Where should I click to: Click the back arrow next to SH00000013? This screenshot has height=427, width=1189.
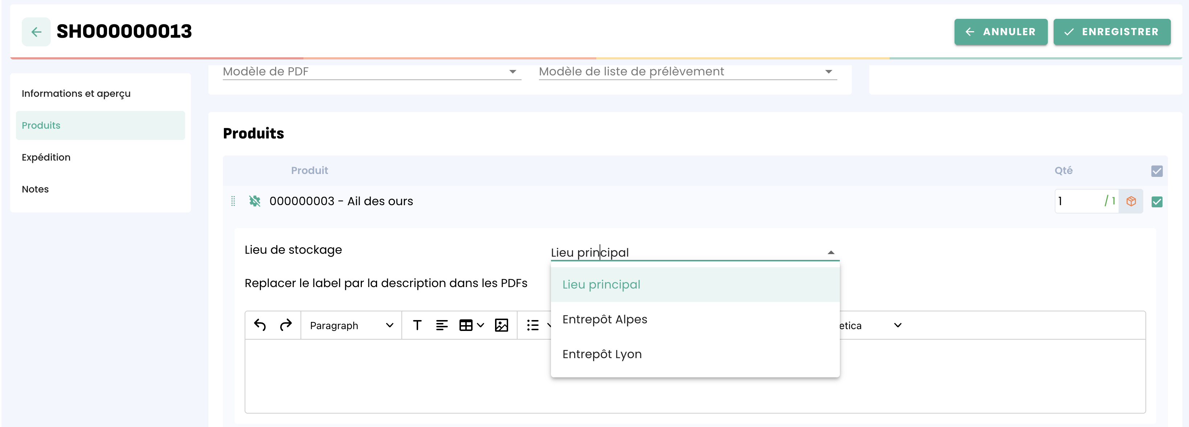(x=36, y=32)
